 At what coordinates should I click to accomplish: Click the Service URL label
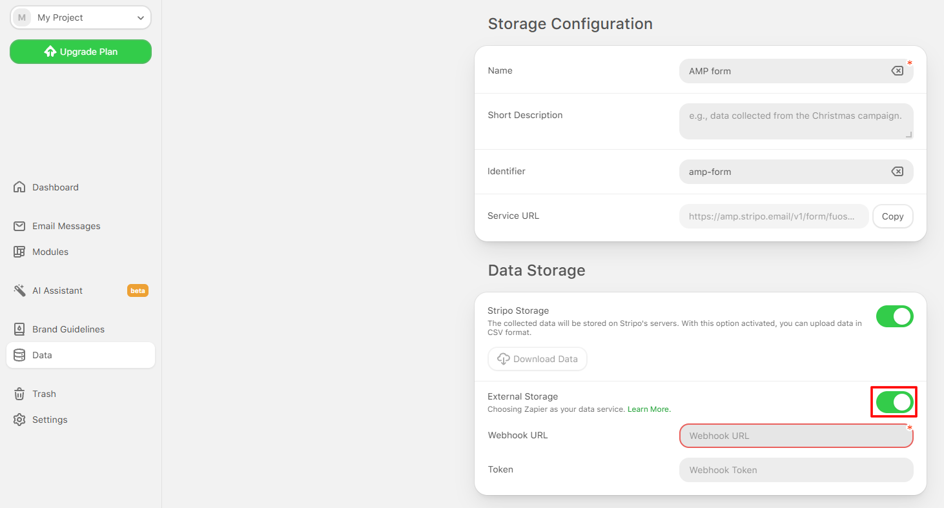click(513, 216)
